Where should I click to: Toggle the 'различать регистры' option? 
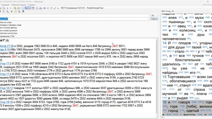9,33
